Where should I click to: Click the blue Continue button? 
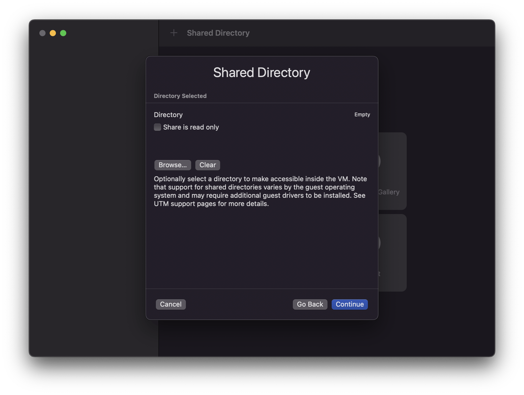coord(350,304)
